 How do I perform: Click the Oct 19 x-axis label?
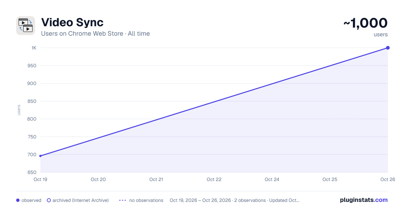40,179
